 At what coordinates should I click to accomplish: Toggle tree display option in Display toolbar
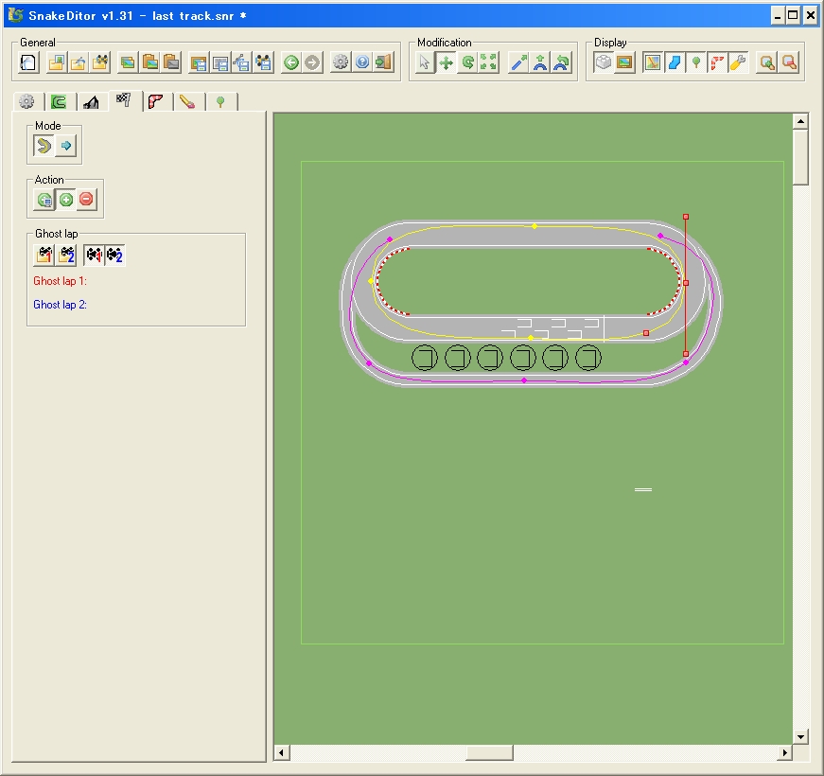point(695,62)
